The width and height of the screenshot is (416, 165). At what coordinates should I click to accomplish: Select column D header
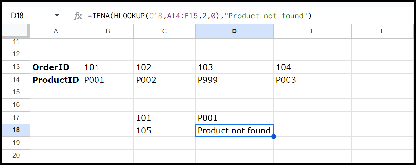pos(234,31)
